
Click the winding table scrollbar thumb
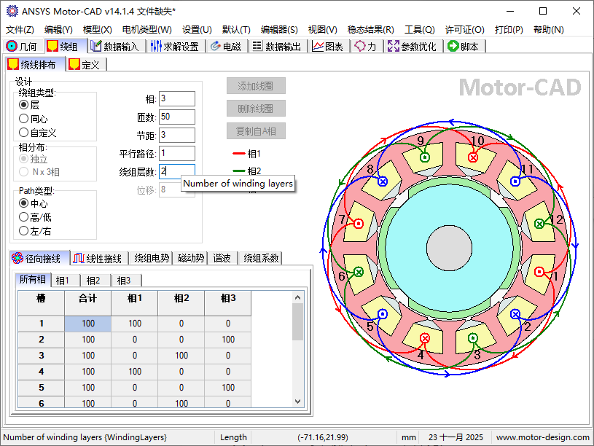tap(298, 321)
